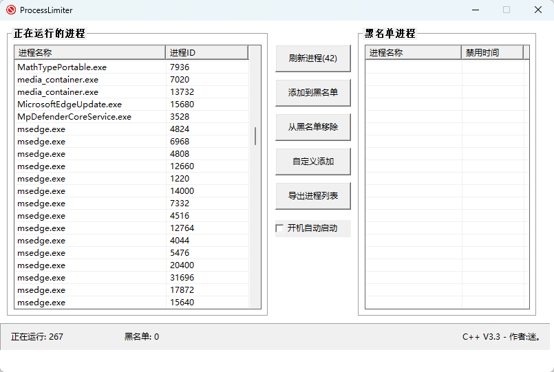
Task: Select msedge.exe with ID 15640
Action: tap(131, 302)
